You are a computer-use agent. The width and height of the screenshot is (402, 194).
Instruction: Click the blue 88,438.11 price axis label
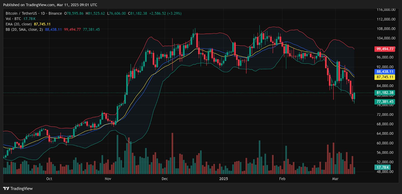[x=385, y=72]
